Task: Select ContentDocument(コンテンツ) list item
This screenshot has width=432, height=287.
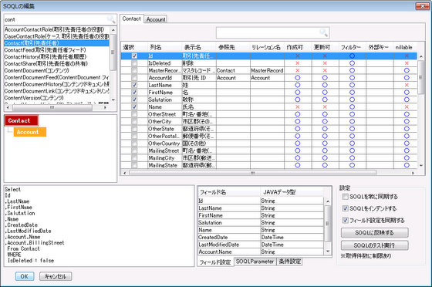Action: pyautogui.click(x=56, y=70)
